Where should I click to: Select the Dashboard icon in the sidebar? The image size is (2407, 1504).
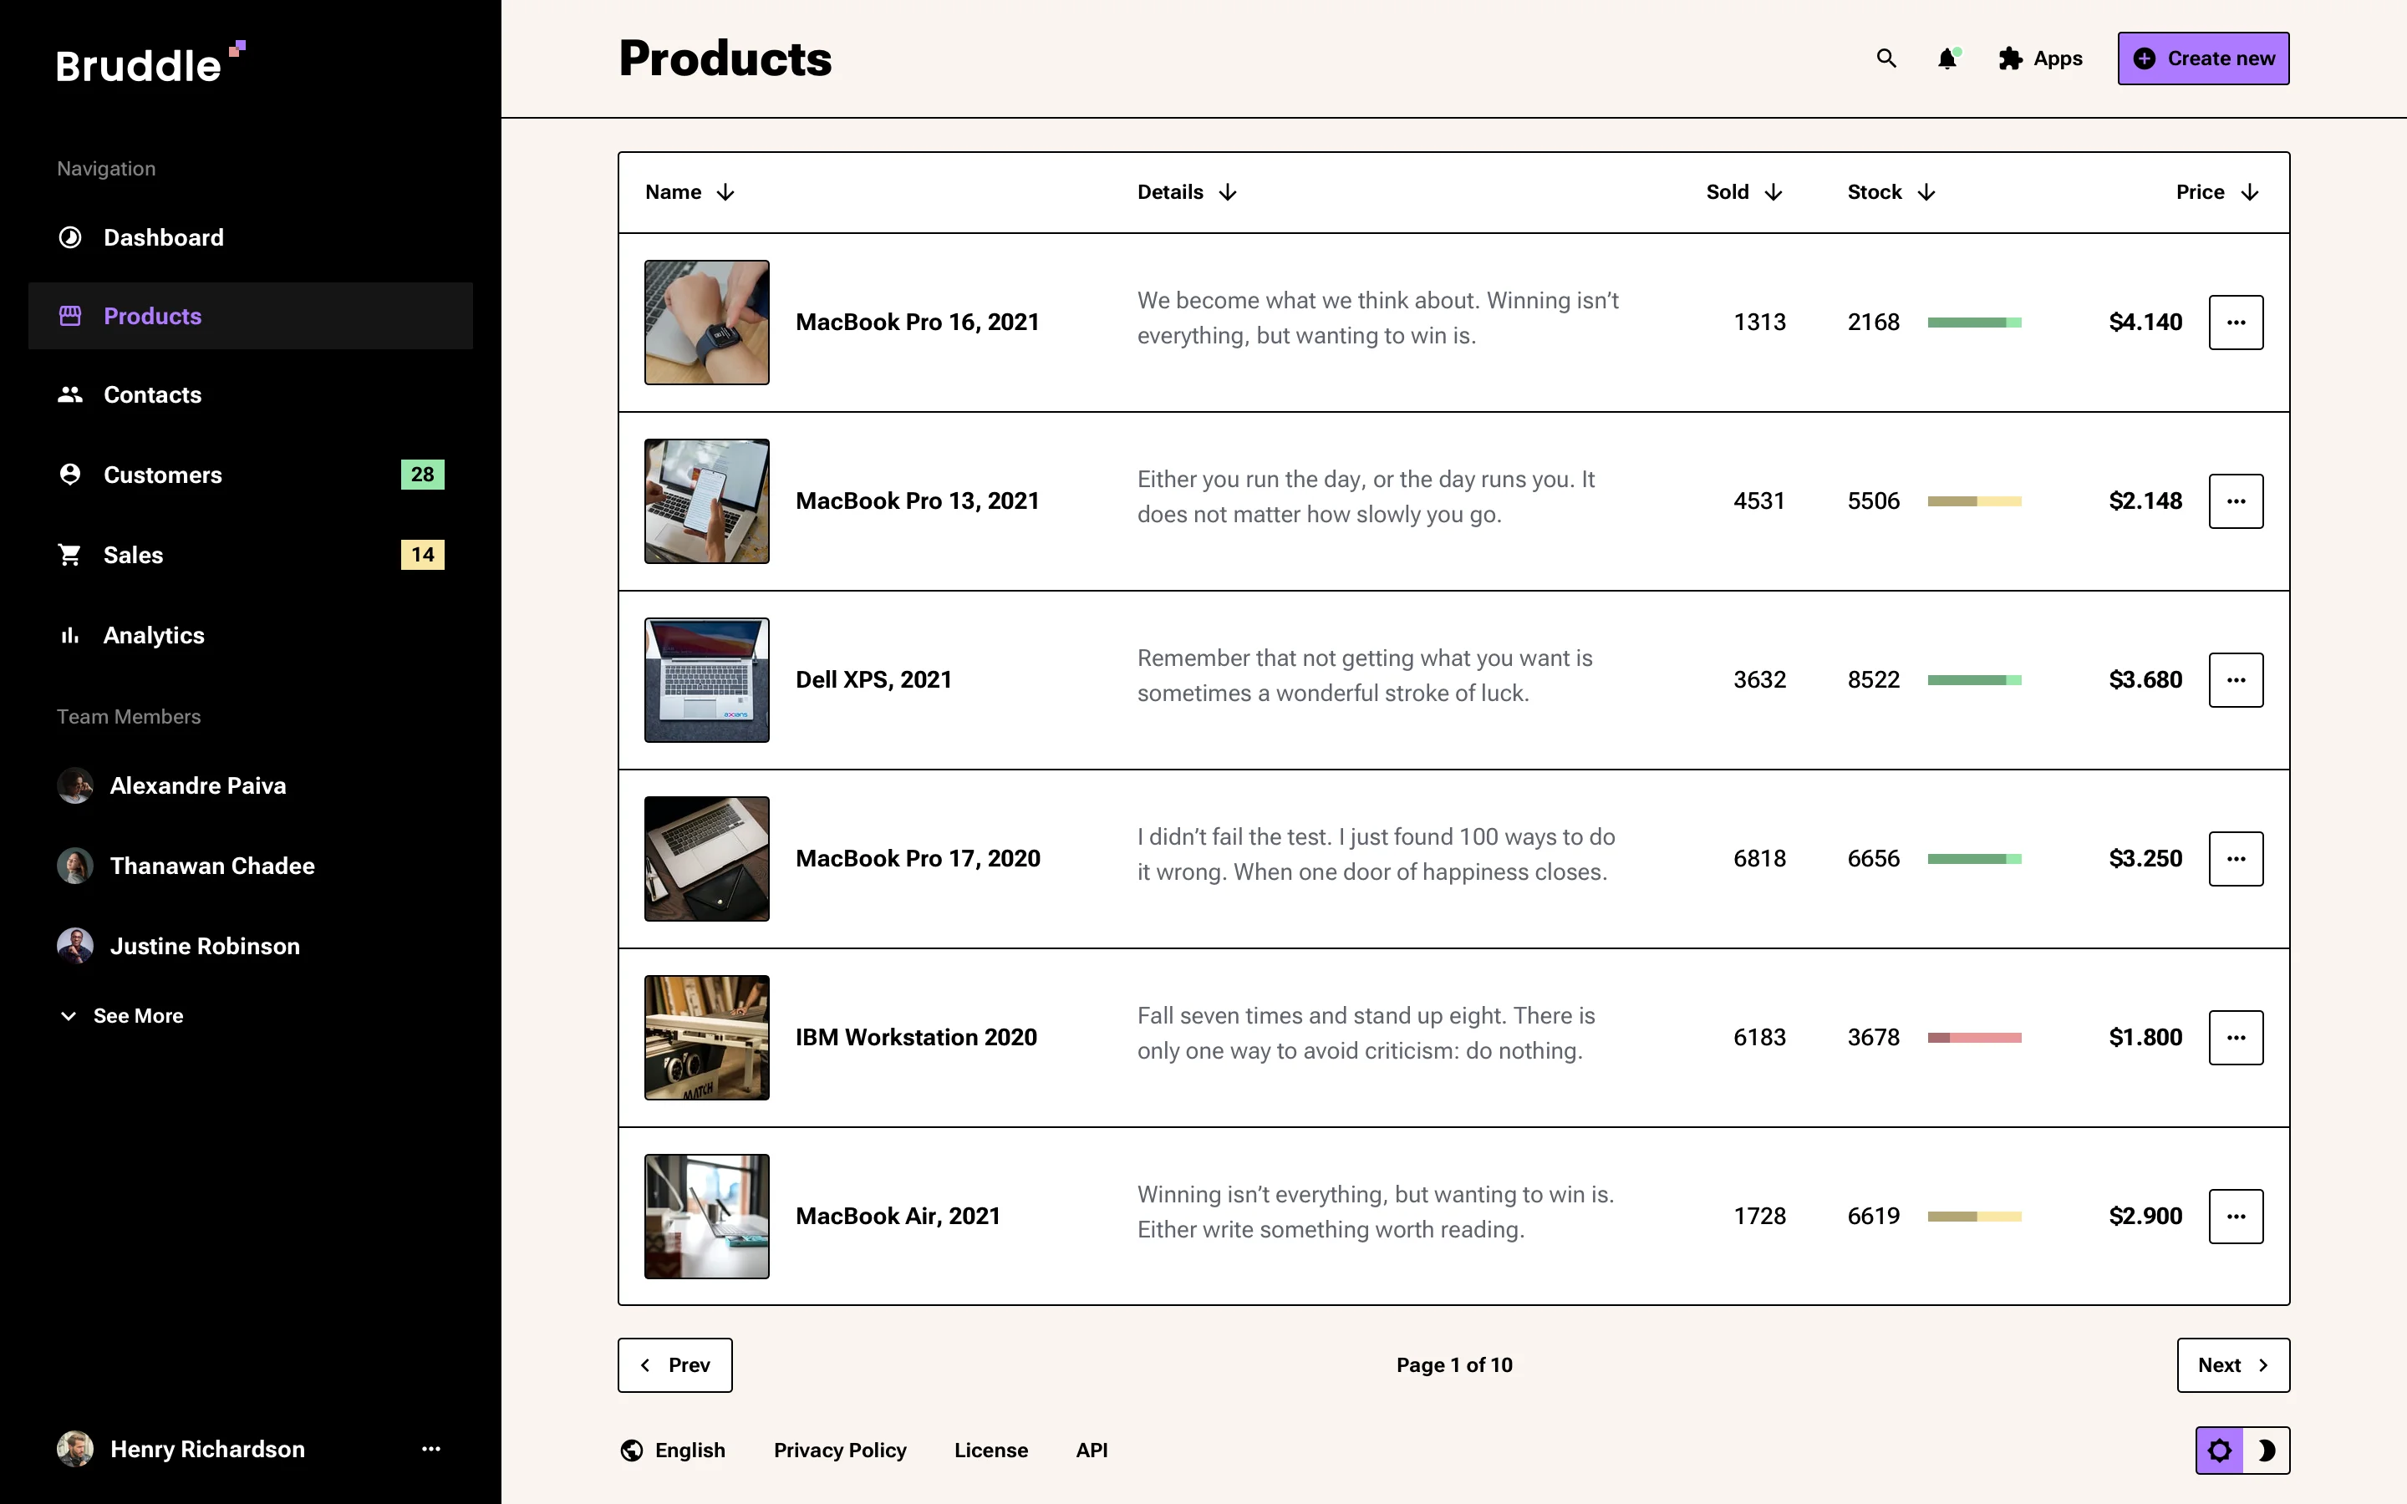69,236
